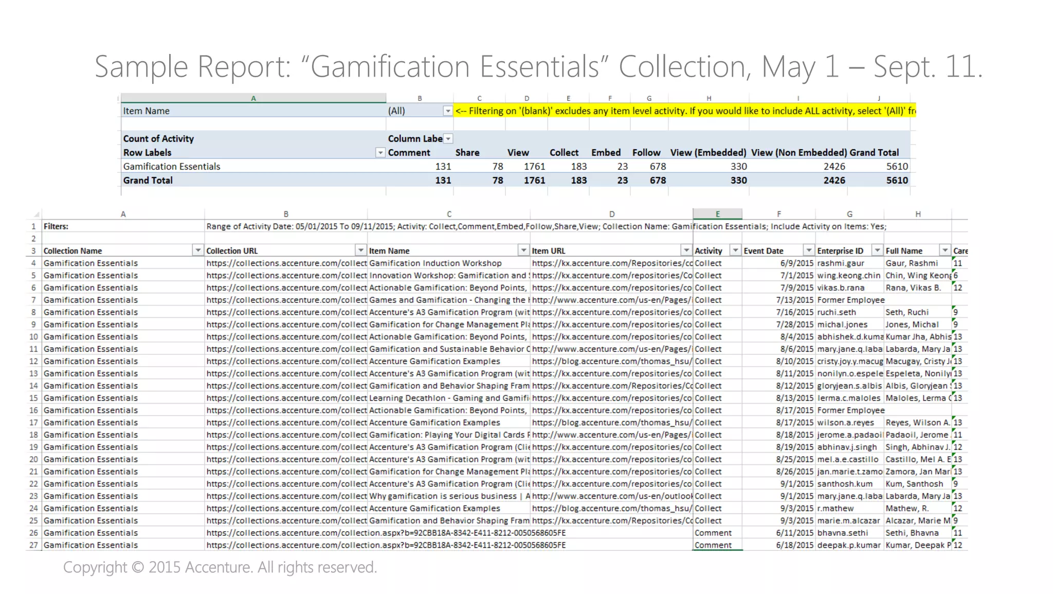Open the Activity column filter
1053x594 pixels.
tap(735, 250)
